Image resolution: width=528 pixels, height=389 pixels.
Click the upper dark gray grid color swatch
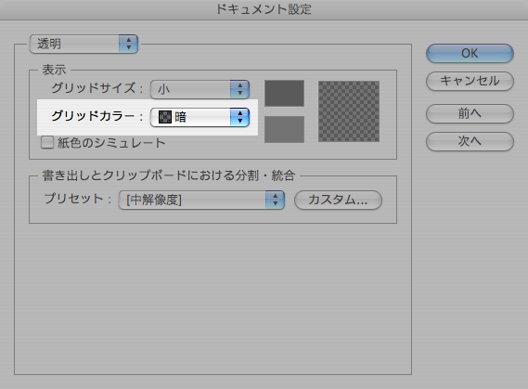(284, 93)
